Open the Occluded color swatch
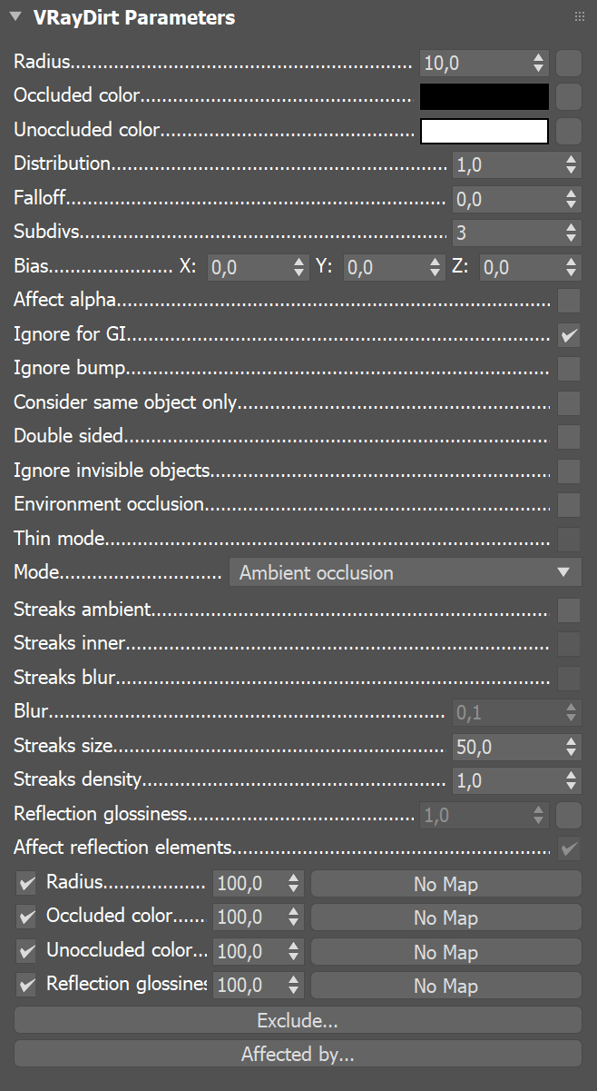 484,96
